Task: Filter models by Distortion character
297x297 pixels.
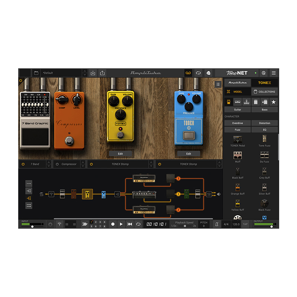Action: tap(264, 123)
